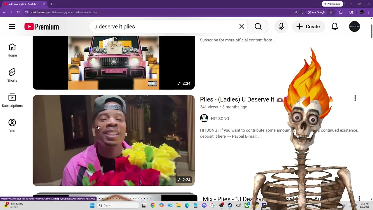Image resolution: width=373 pixels, height=210 pixels.
Task: Open the HIT SONG channel name
Action: [220, 118]
